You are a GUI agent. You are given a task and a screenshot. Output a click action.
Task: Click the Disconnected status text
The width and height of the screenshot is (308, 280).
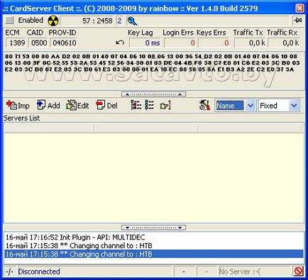[39, 271]
